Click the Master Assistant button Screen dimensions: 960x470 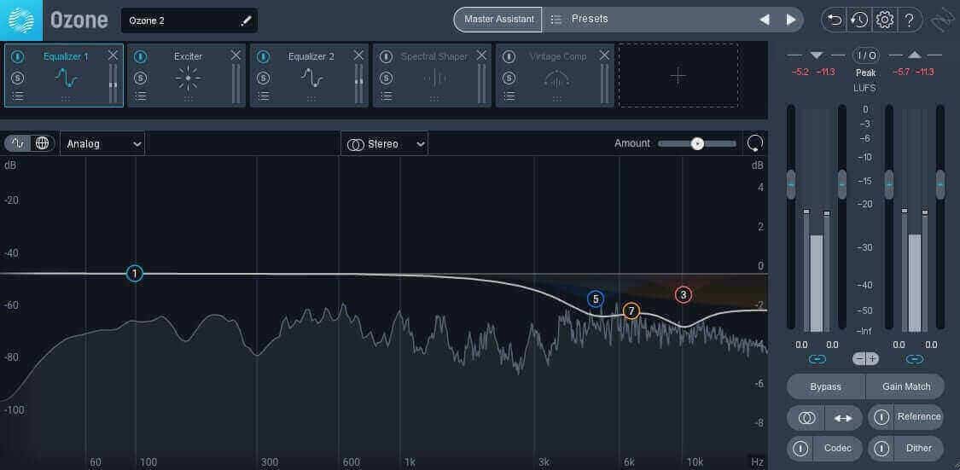498,20
